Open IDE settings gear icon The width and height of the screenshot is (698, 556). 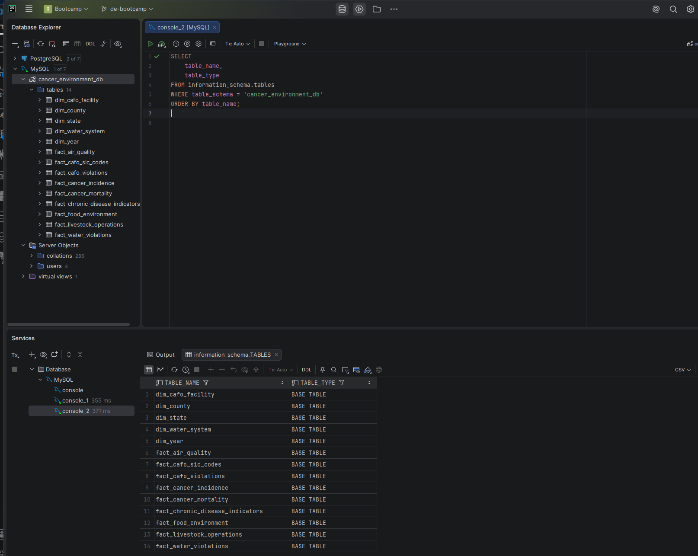pyautogui.click(x=691, y=9)
